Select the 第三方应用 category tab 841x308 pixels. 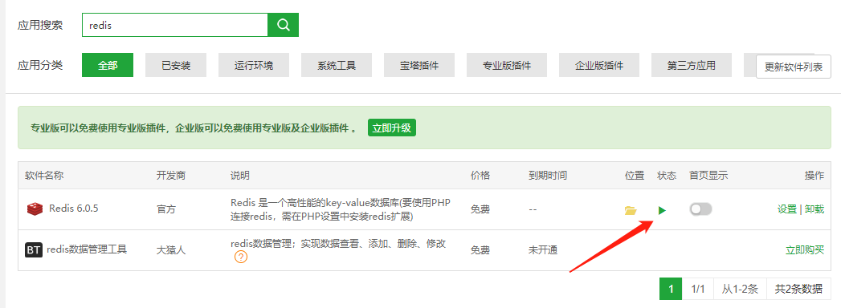coord(692,65)
